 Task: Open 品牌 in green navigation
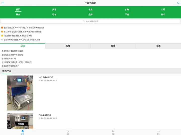[x=90, y=14]
